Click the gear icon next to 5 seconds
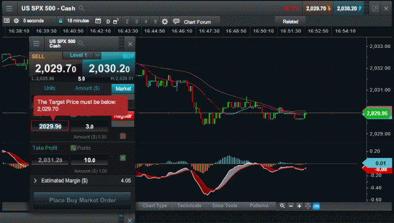 pos(17,21)
